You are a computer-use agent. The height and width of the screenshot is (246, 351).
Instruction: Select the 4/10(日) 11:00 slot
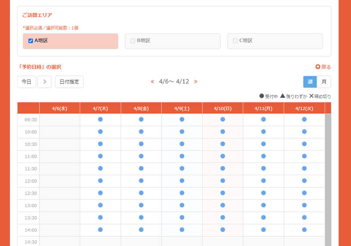click(222, 156)
